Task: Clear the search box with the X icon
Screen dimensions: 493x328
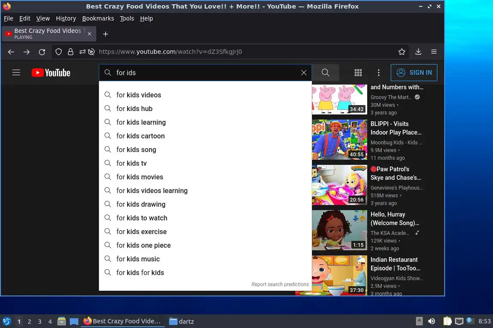Action: [304, 73]
